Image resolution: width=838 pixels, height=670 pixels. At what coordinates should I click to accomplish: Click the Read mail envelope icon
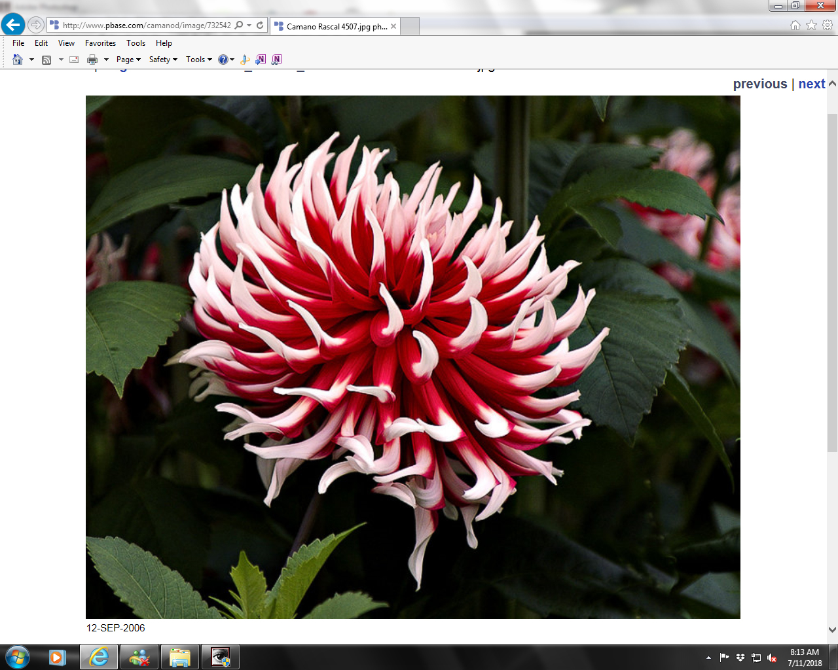coord(74,60)
